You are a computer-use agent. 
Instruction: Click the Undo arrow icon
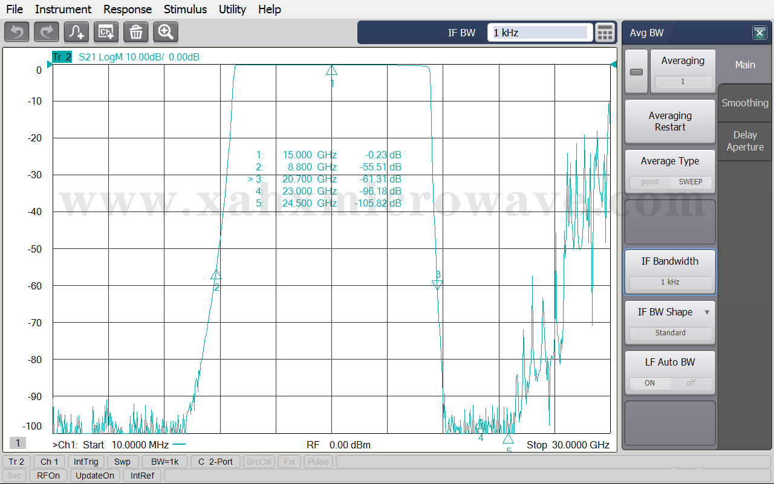coord(17,32)
